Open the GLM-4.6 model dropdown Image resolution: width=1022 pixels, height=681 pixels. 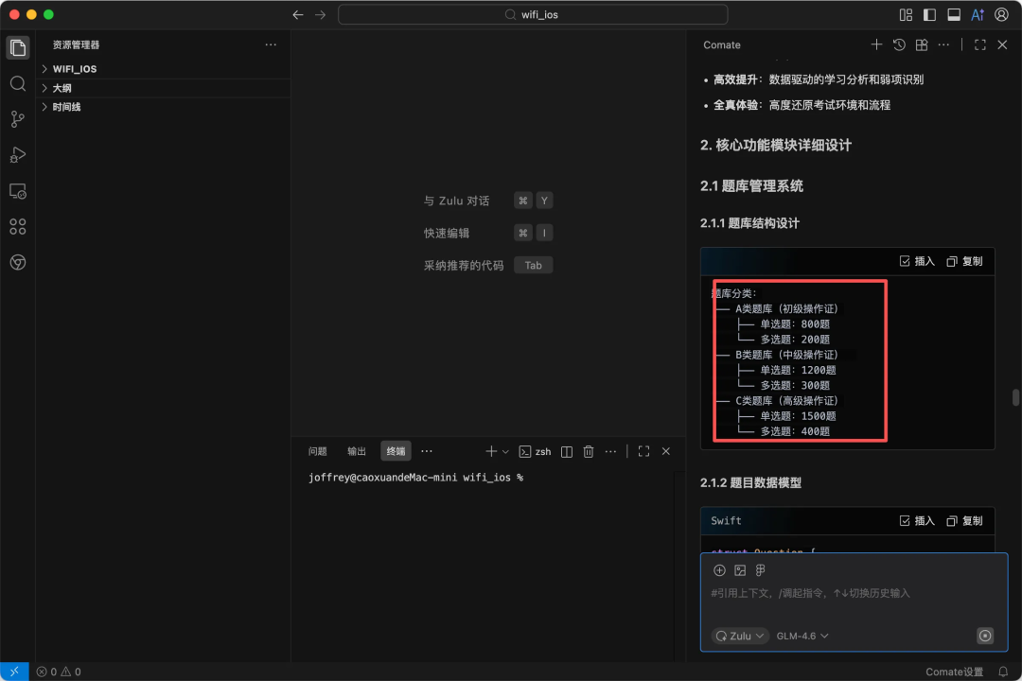(802, 636)
